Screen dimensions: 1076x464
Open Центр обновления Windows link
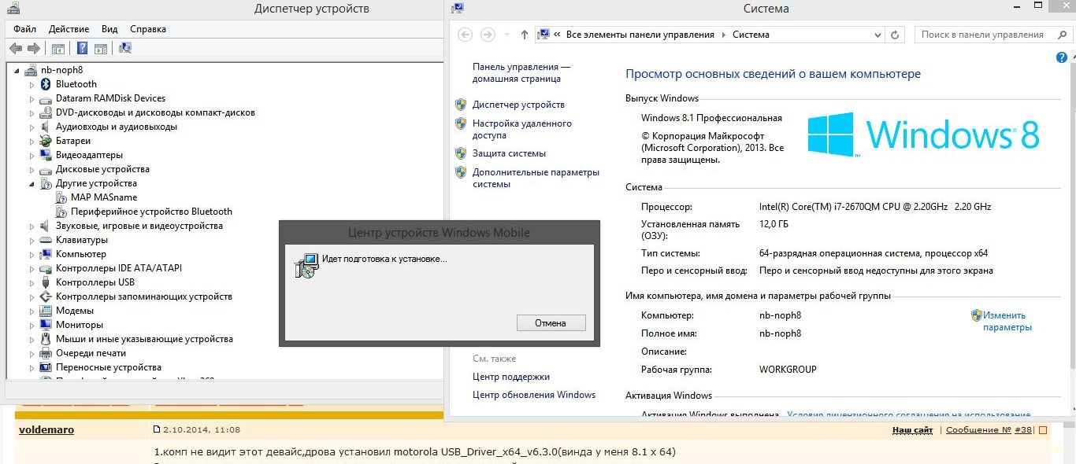(534, 395)
